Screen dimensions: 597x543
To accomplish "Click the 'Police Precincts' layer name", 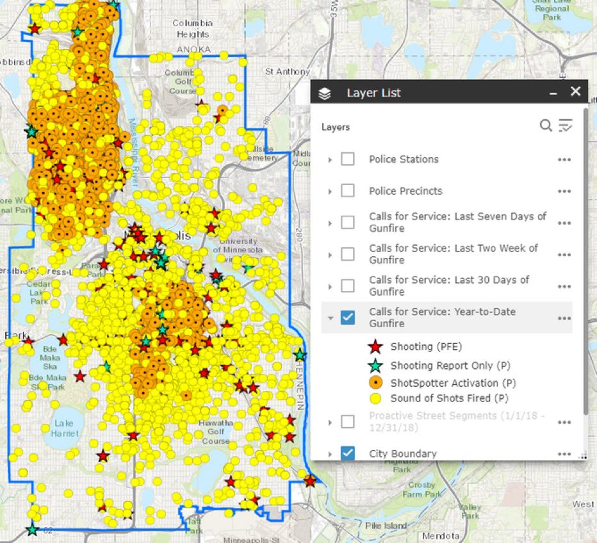I will [405, 191].
